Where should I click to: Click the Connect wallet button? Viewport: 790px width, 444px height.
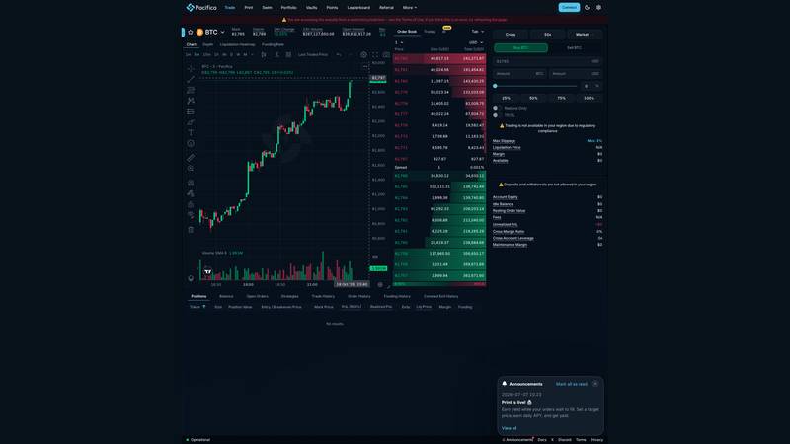(570, 8)
